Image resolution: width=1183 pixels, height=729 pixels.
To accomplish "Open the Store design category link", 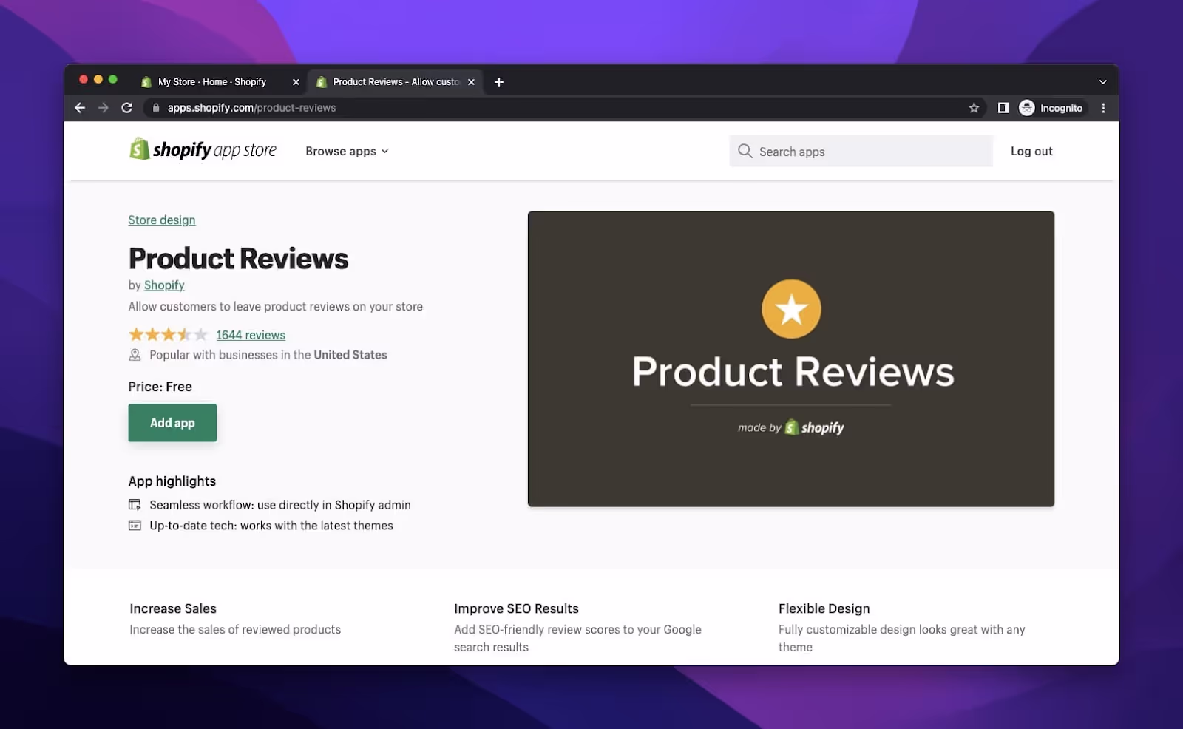I will 162,220.
